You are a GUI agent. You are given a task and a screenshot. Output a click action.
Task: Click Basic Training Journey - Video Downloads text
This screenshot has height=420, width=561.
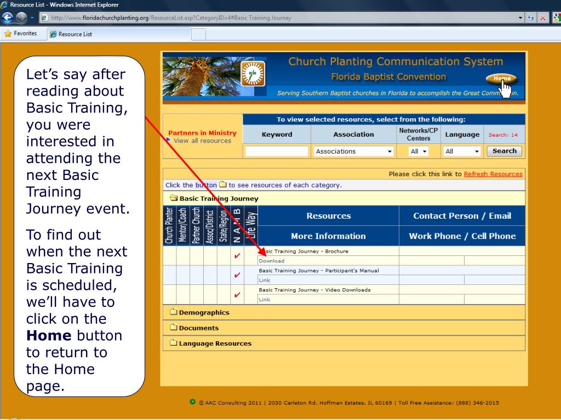(315, 290)
